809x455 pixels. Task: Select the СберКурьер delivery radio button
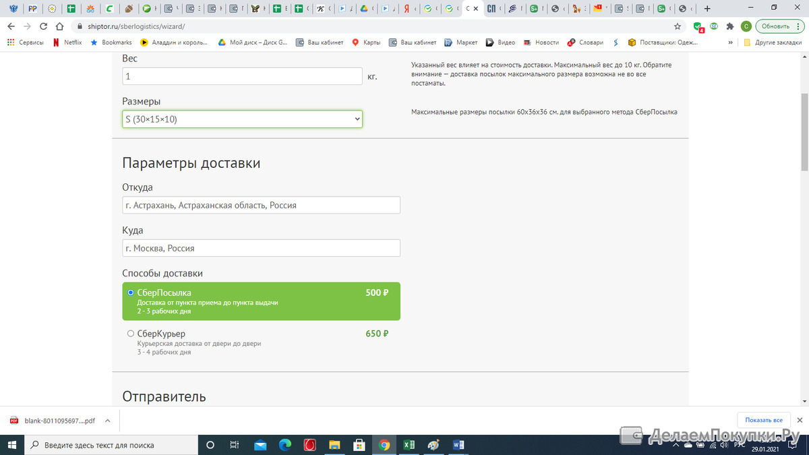[131, 333]
